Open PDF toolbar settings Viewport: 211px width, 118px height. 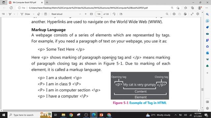point(198,14)
